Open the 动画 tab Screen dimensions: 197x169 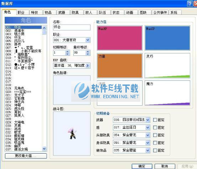pyautogui.click(x=131, y=12)
